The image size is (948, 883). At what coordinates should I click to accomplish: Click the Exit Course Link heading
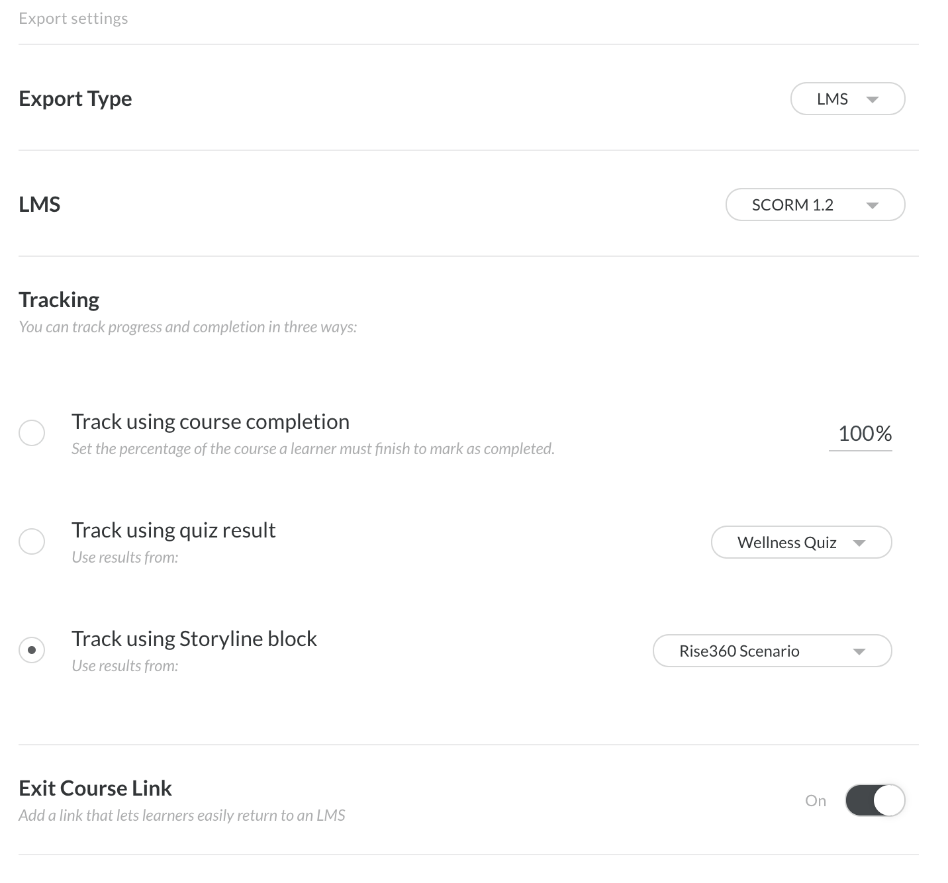[x=95, y=788]
